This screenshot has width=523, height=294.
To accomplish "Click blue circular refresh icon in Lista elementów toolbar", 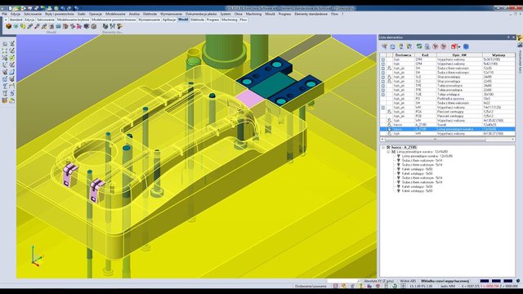I will 392,47.
